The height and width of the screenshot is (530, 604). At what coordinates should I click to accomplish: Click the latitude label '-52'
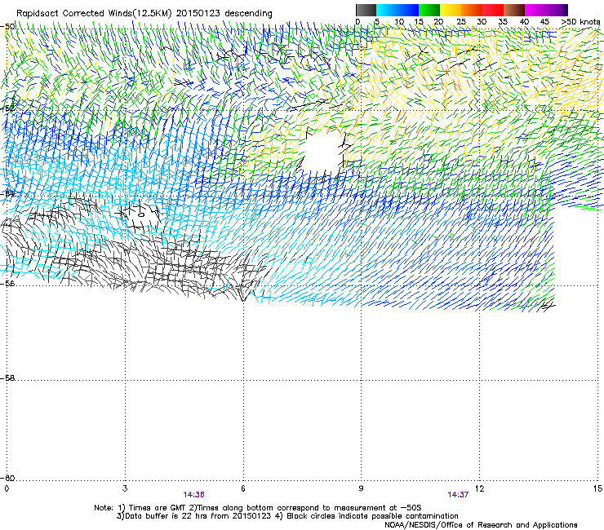point(7,108)
